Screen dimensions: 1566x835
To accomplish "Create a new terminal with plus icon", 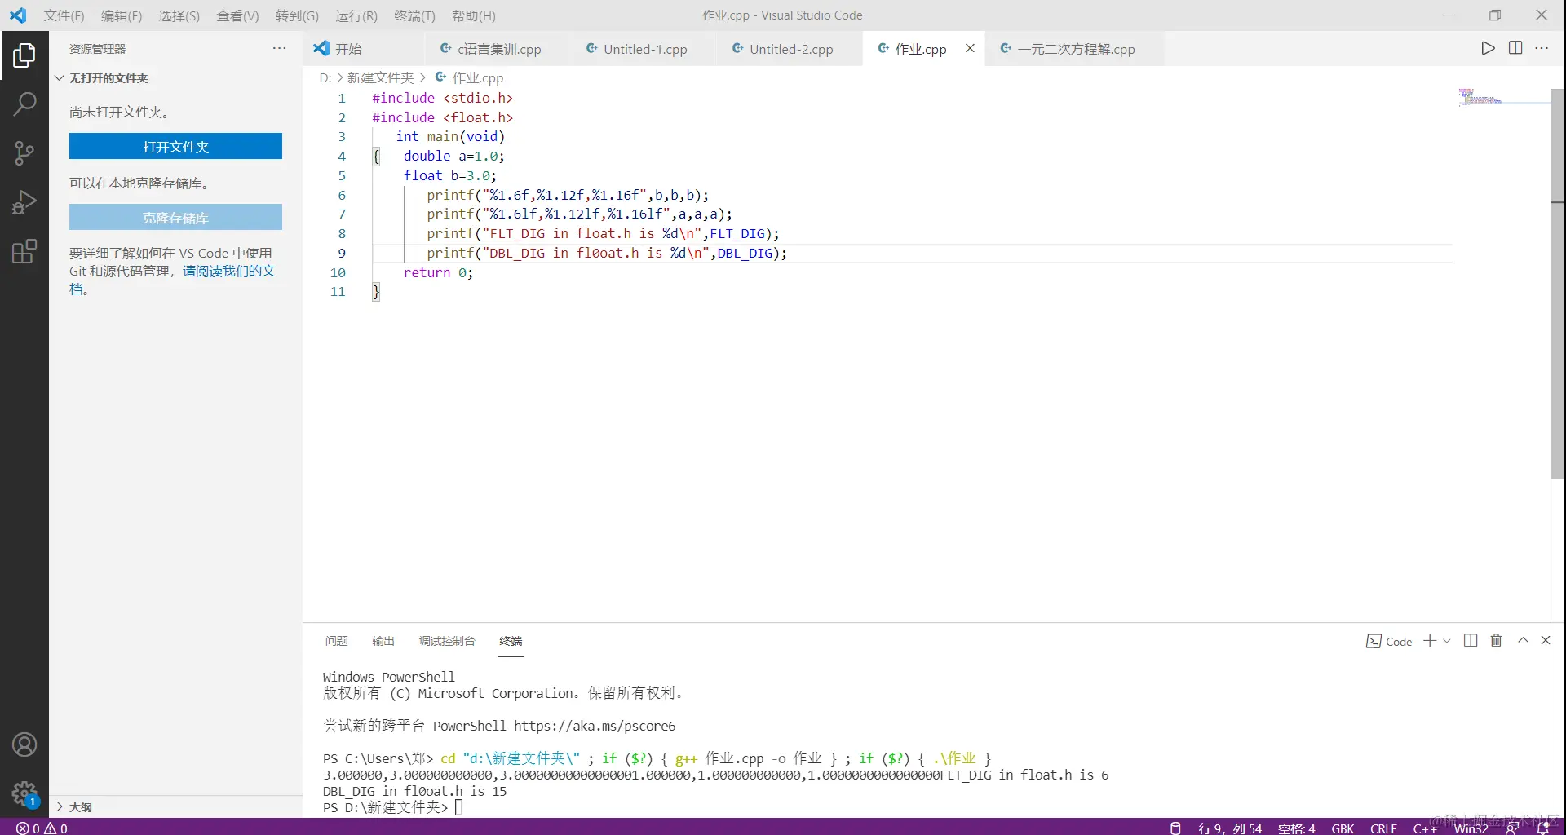I will (1430, 641).
